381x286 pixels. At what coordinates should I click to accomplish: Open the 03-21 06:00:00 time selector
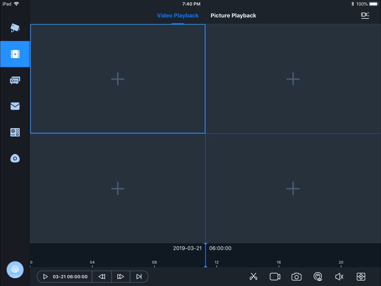tap(69, 276)
